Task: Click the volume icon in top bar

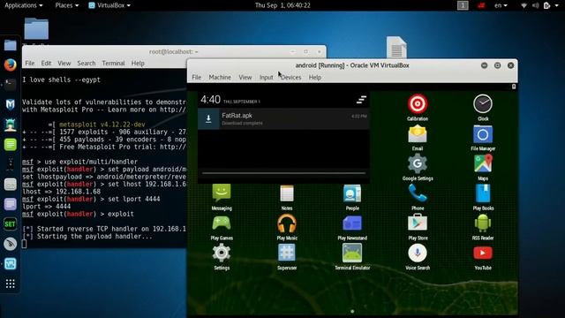Action: pos(536,5)
